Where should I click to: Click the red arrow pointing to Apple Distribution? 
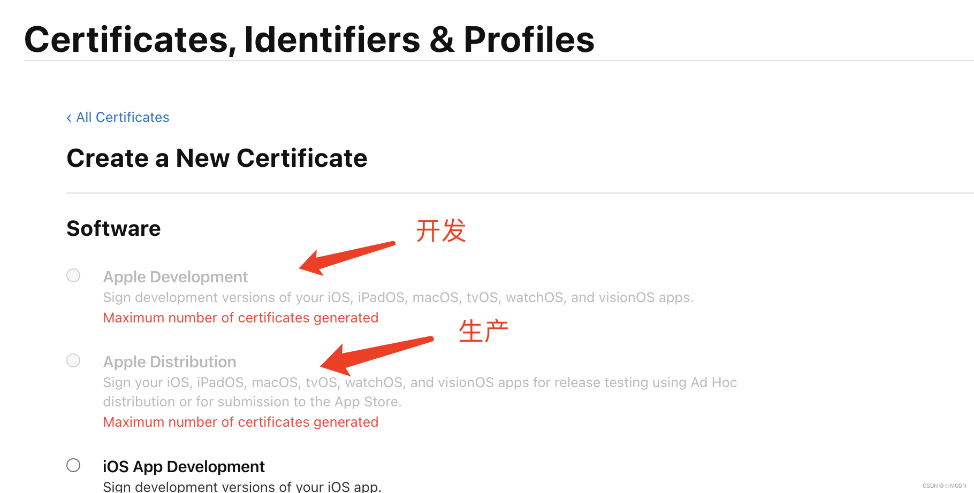[x=377, y=356]
